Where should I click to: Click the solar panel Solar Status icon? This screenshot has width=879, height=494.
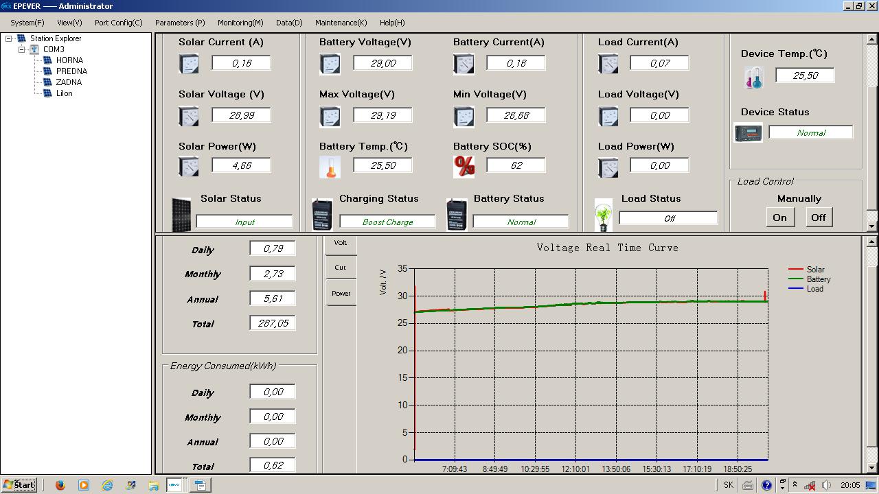(181, 215)
